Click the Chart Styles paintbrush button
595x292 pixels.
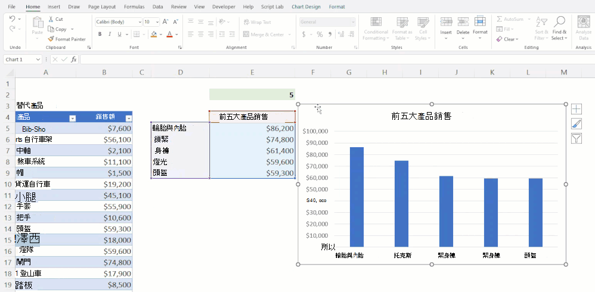tap(577, 123)
